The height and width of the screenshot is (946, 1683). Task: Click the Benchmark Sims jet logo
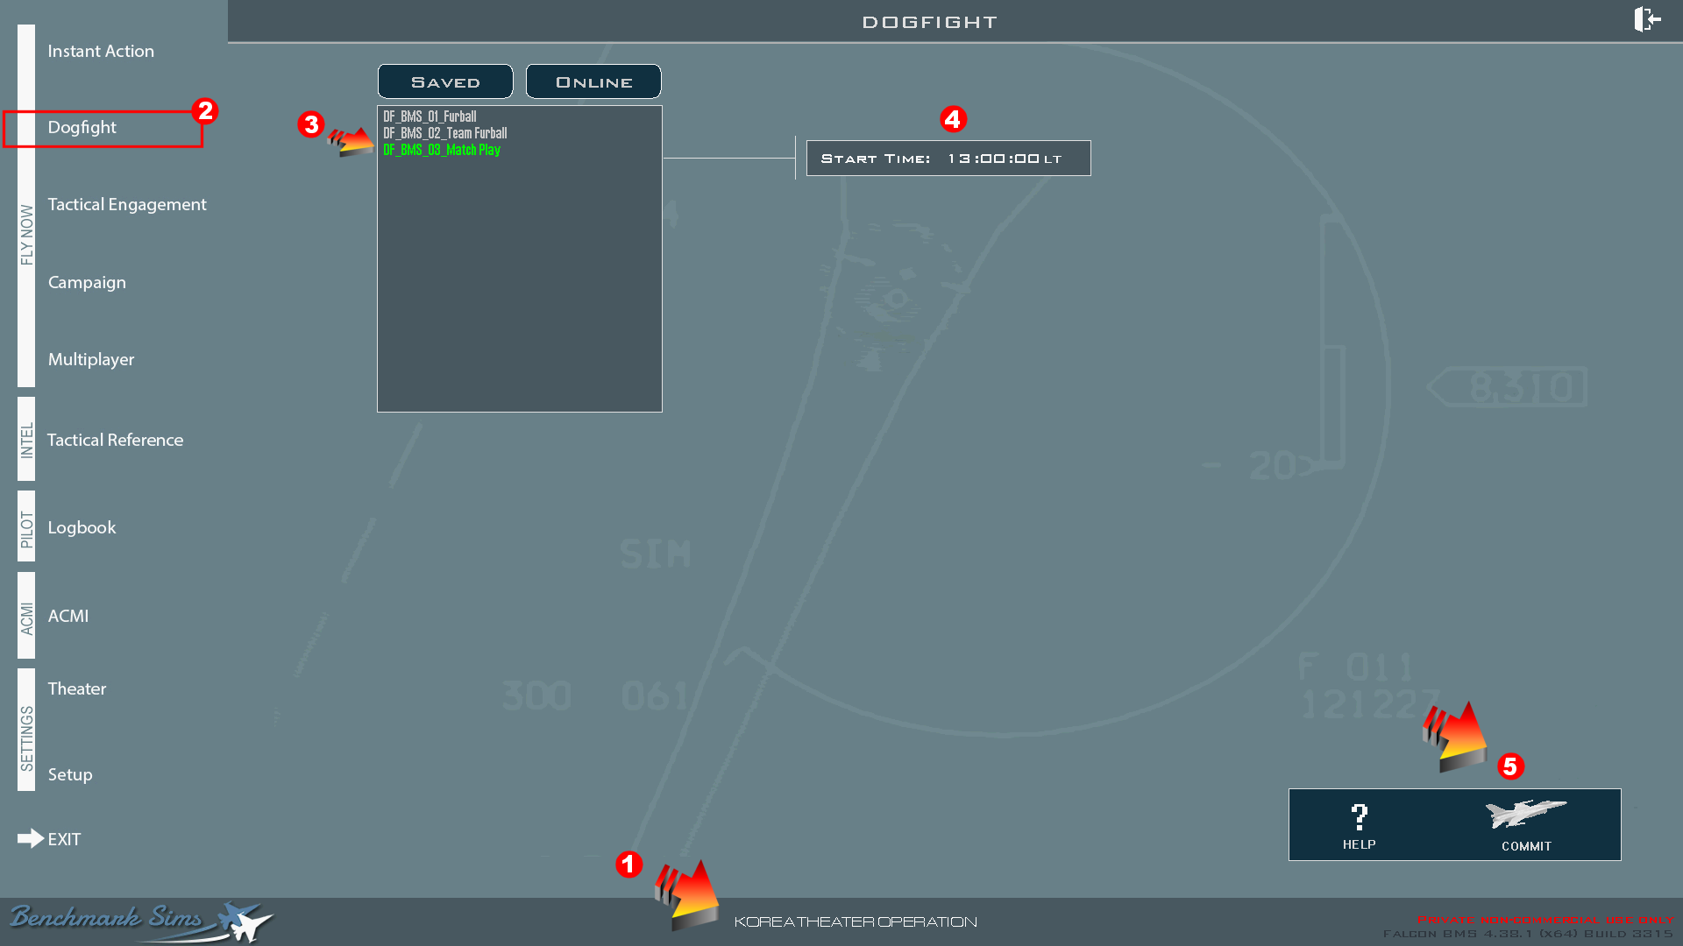[x=238, y=920]
